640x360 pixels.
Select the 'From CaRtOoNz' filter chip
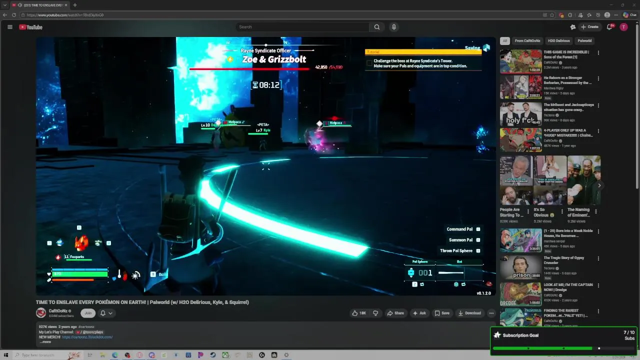[x=527, y=40]
